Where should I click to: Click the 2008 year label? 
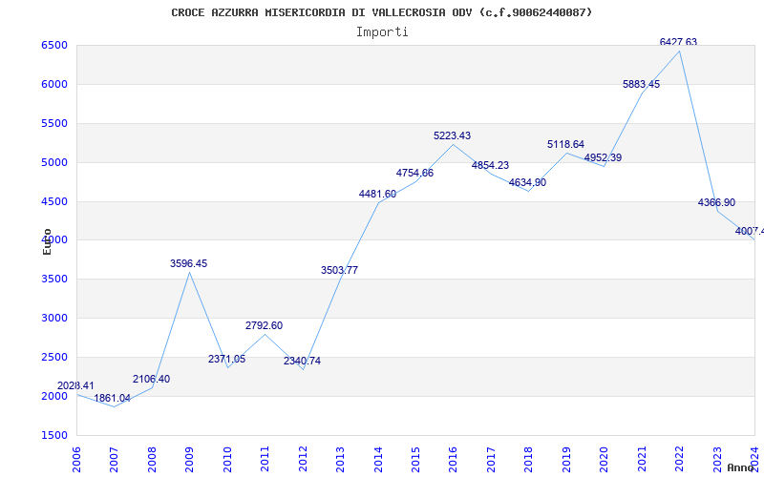(x=152, y=459)
